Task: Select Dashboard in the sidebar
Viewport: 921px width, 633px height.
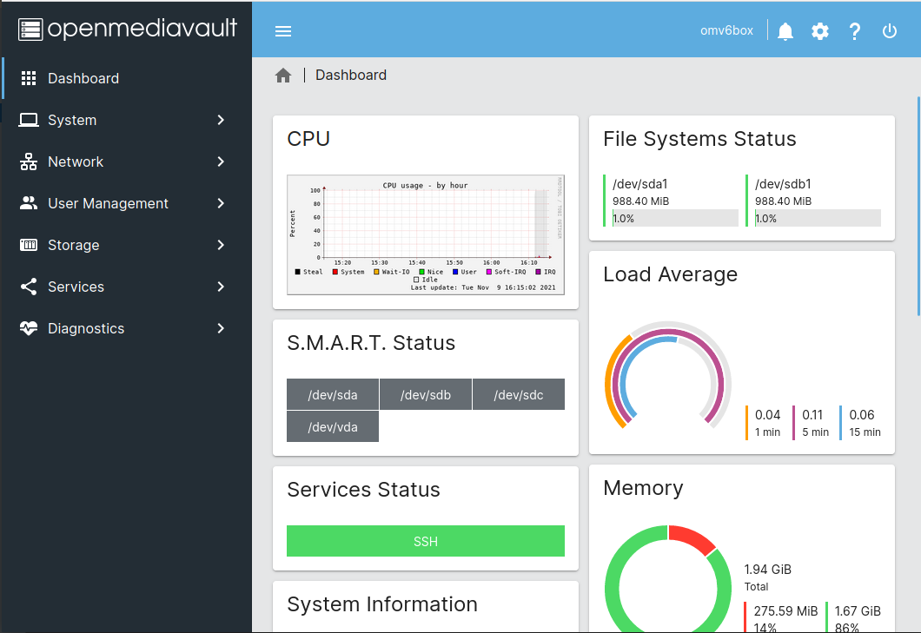Action: point(83,78)
